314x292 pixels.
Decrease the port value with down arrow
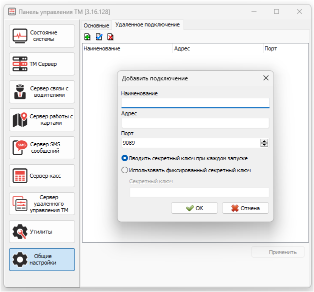click(264, 145)
